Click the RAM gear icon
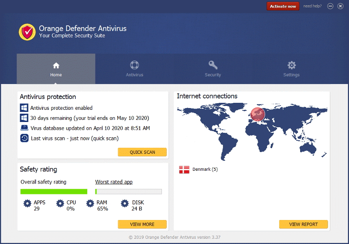This screenshot has width=349, height=244. [x=90, y=203]
